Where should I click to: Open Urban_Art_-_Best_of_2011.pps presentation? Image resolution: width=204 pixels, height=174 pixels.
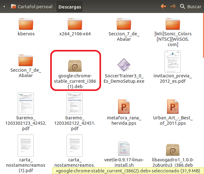click(x=173, y=108)
